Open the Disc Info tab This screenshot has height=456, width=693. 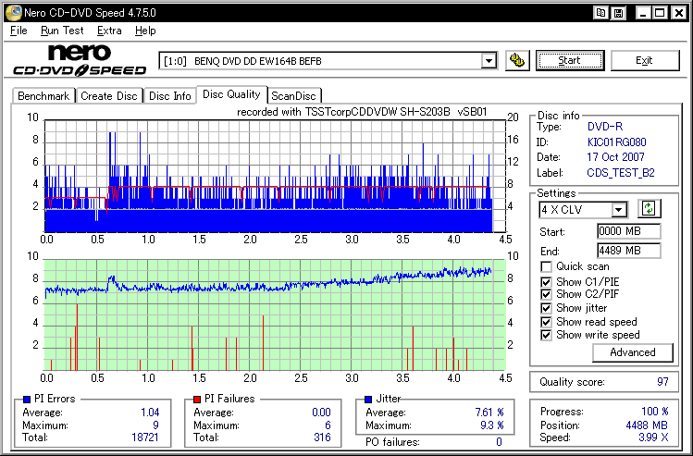click(x=169, y=95)
